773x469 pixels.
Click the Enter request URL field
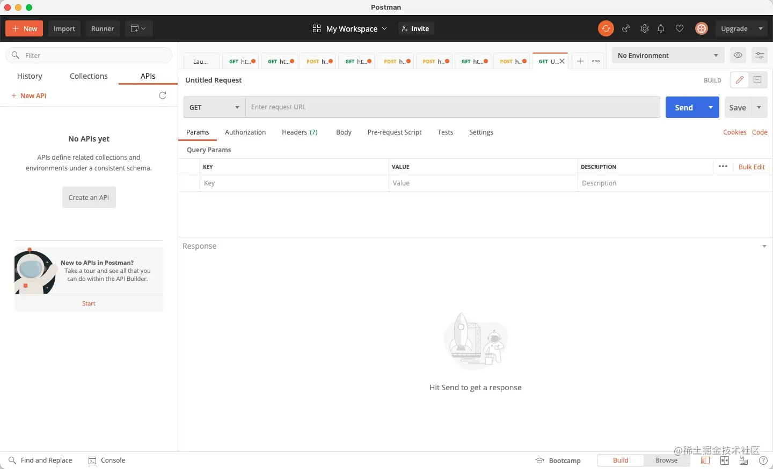(453, 107)
